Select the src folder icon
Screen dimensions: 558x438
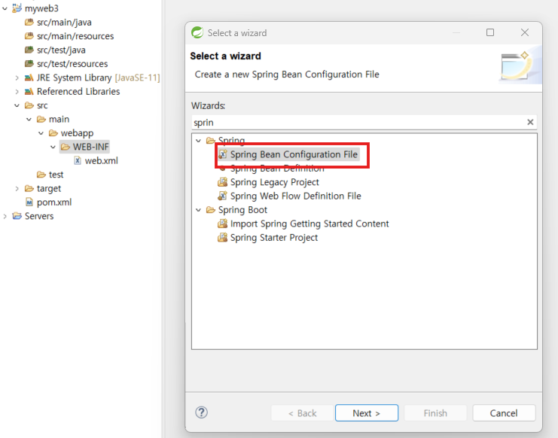(x=29, y=105)
